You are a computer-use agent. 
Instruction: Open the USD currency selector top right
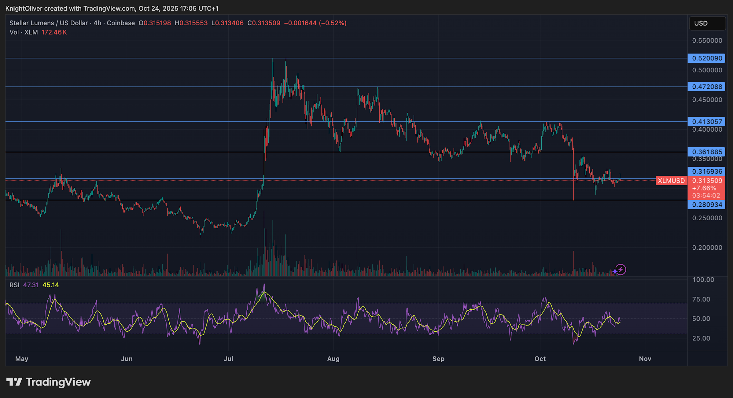(707, 23)
